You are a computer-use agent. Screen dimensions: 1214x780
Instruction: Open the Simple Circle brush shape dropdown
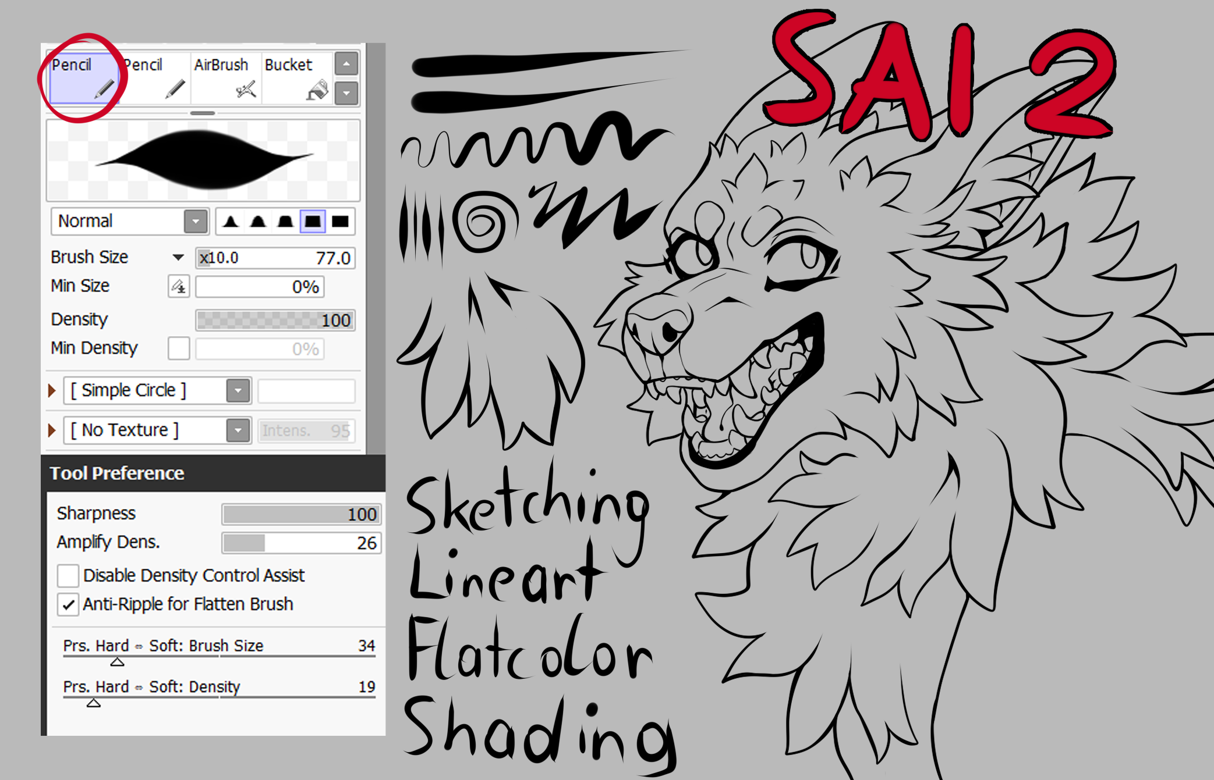click(238, 390)
